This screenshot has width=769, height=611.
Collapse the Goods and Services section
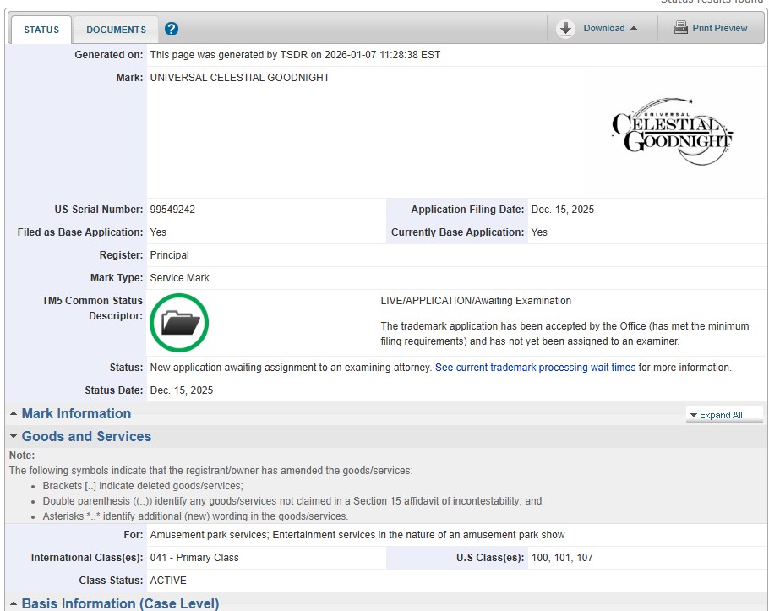pos(86,436)
